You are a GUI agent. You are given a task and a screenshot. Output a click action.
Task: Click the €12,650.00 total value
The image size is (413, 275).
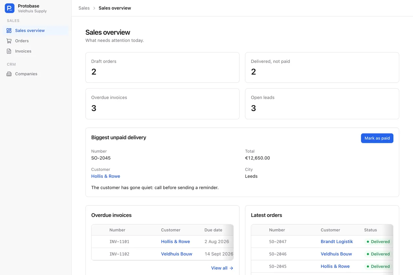click(x=257, y=158)
